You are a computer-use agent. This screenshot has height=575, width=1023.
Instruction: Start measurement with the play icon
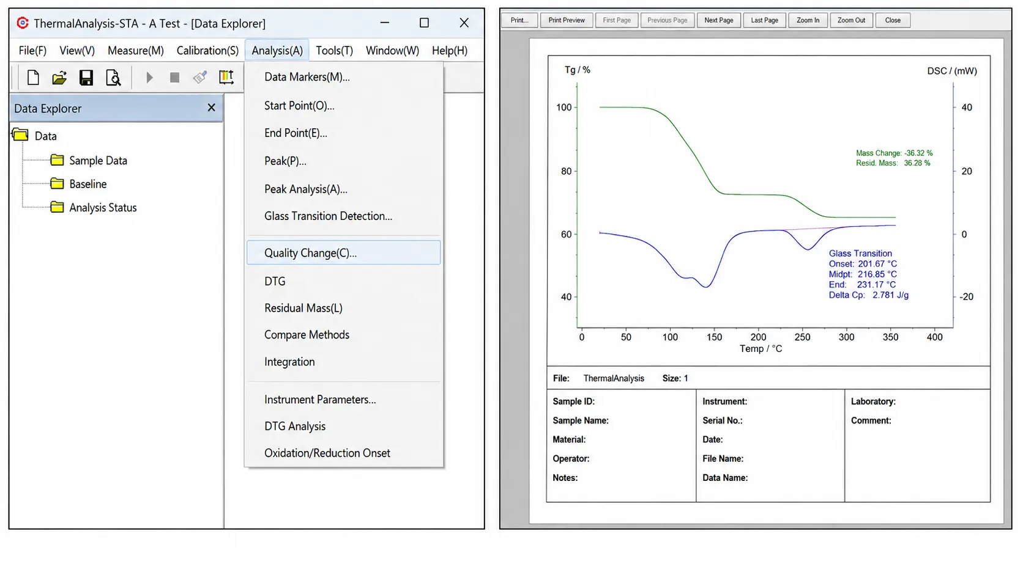point(149,78)
